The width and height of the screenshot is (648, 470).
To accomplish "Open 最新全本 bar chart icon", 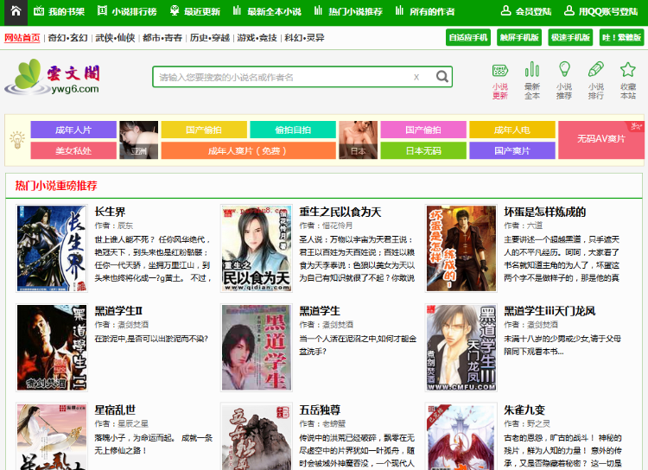I will (x=532, y=80).
